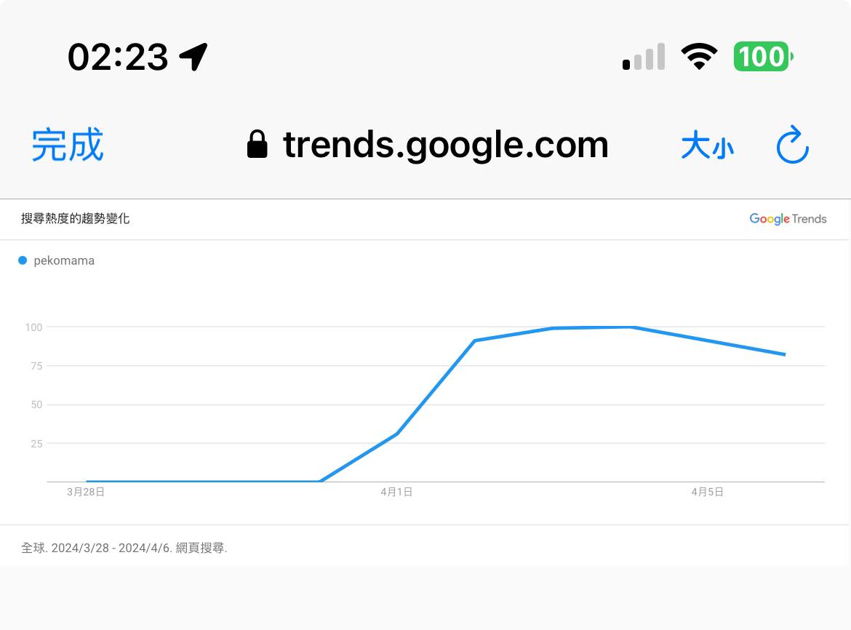Image resolution: width=851 pixels, height=630 pixels.
Task: Tap the blue pekomama legend dot
Action: click(x=23, y=260)
